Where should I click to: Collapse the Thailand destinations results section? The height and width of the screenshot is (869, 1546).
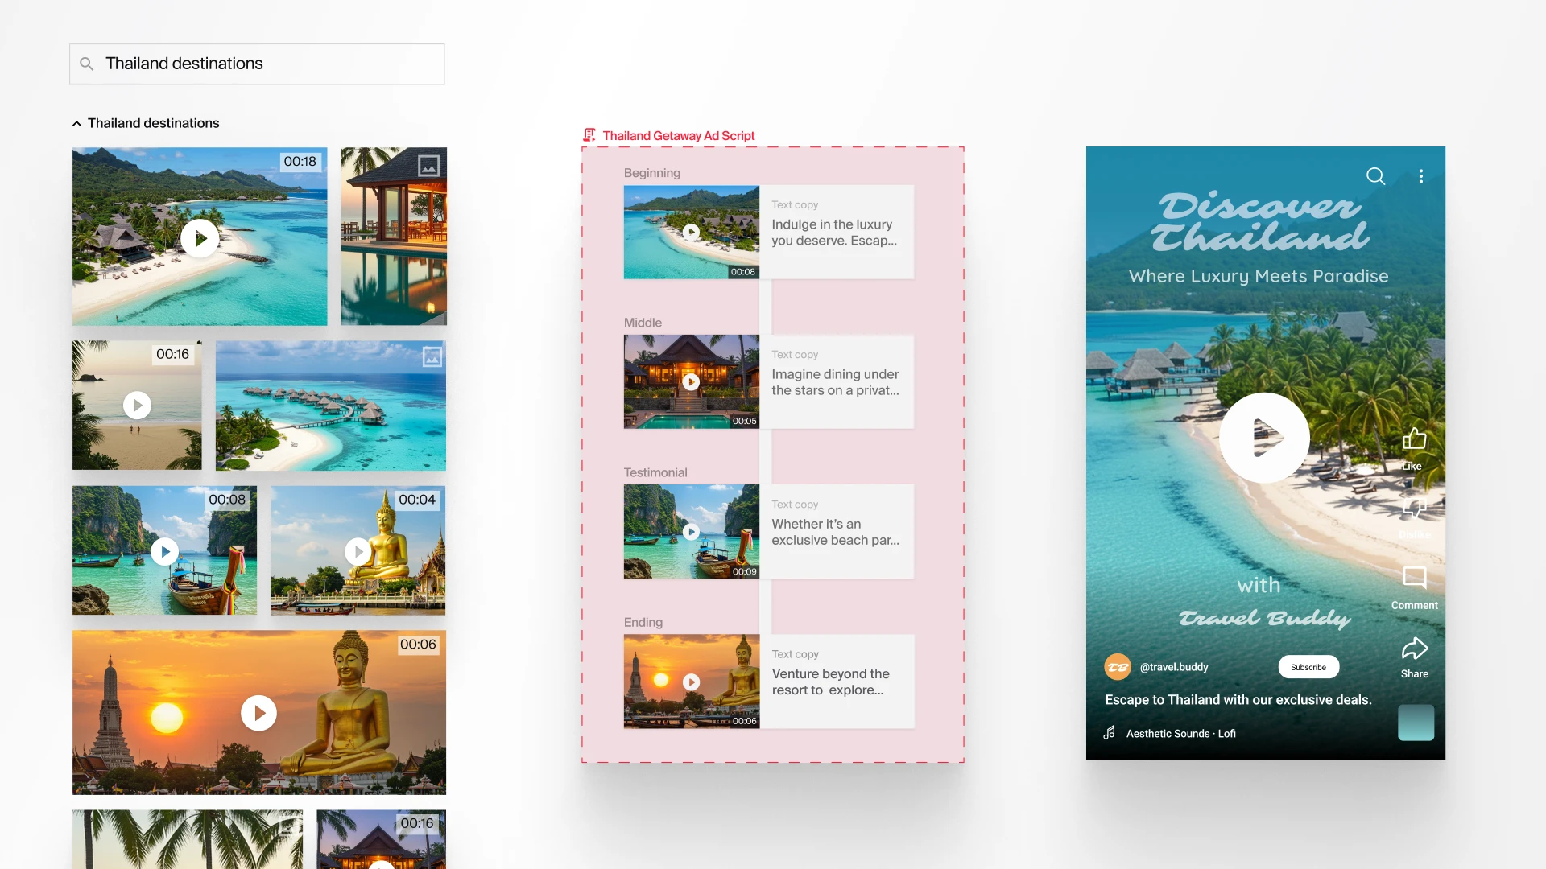coord(76,123)
